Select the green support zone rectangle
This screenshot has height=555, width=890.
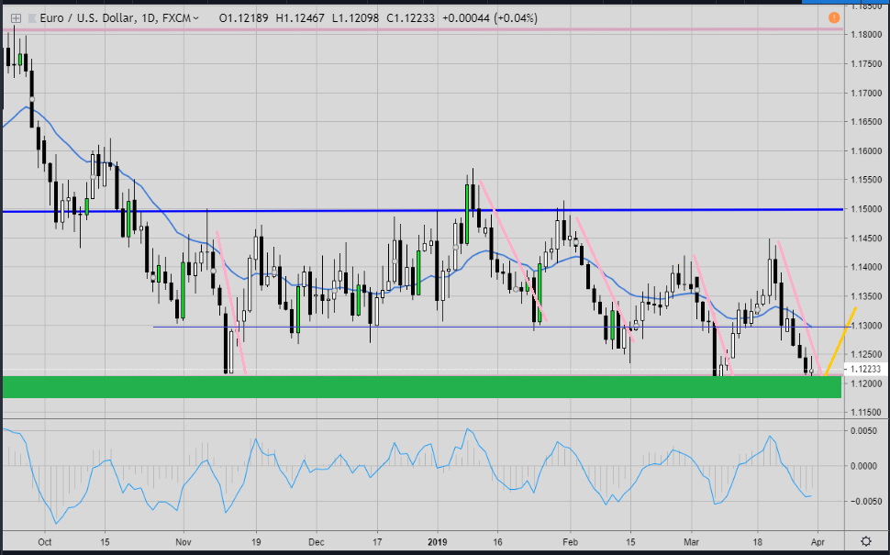click(422, 386)
